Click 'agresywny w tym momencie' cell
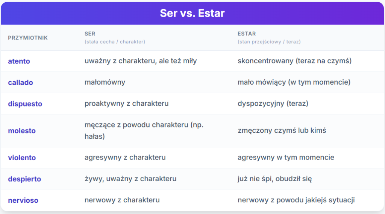The height and width of the screenshot is (214, 385). click(286, 157)
